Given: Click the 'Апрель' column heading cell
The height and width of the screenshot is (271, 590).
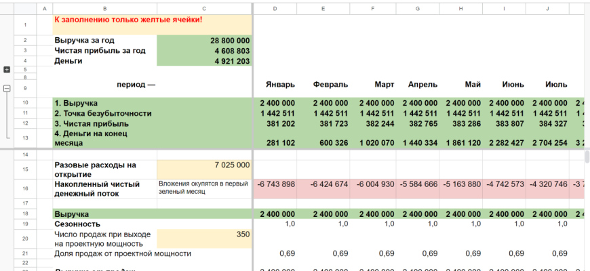Looking at the screenshot, I should coord(417,85).
